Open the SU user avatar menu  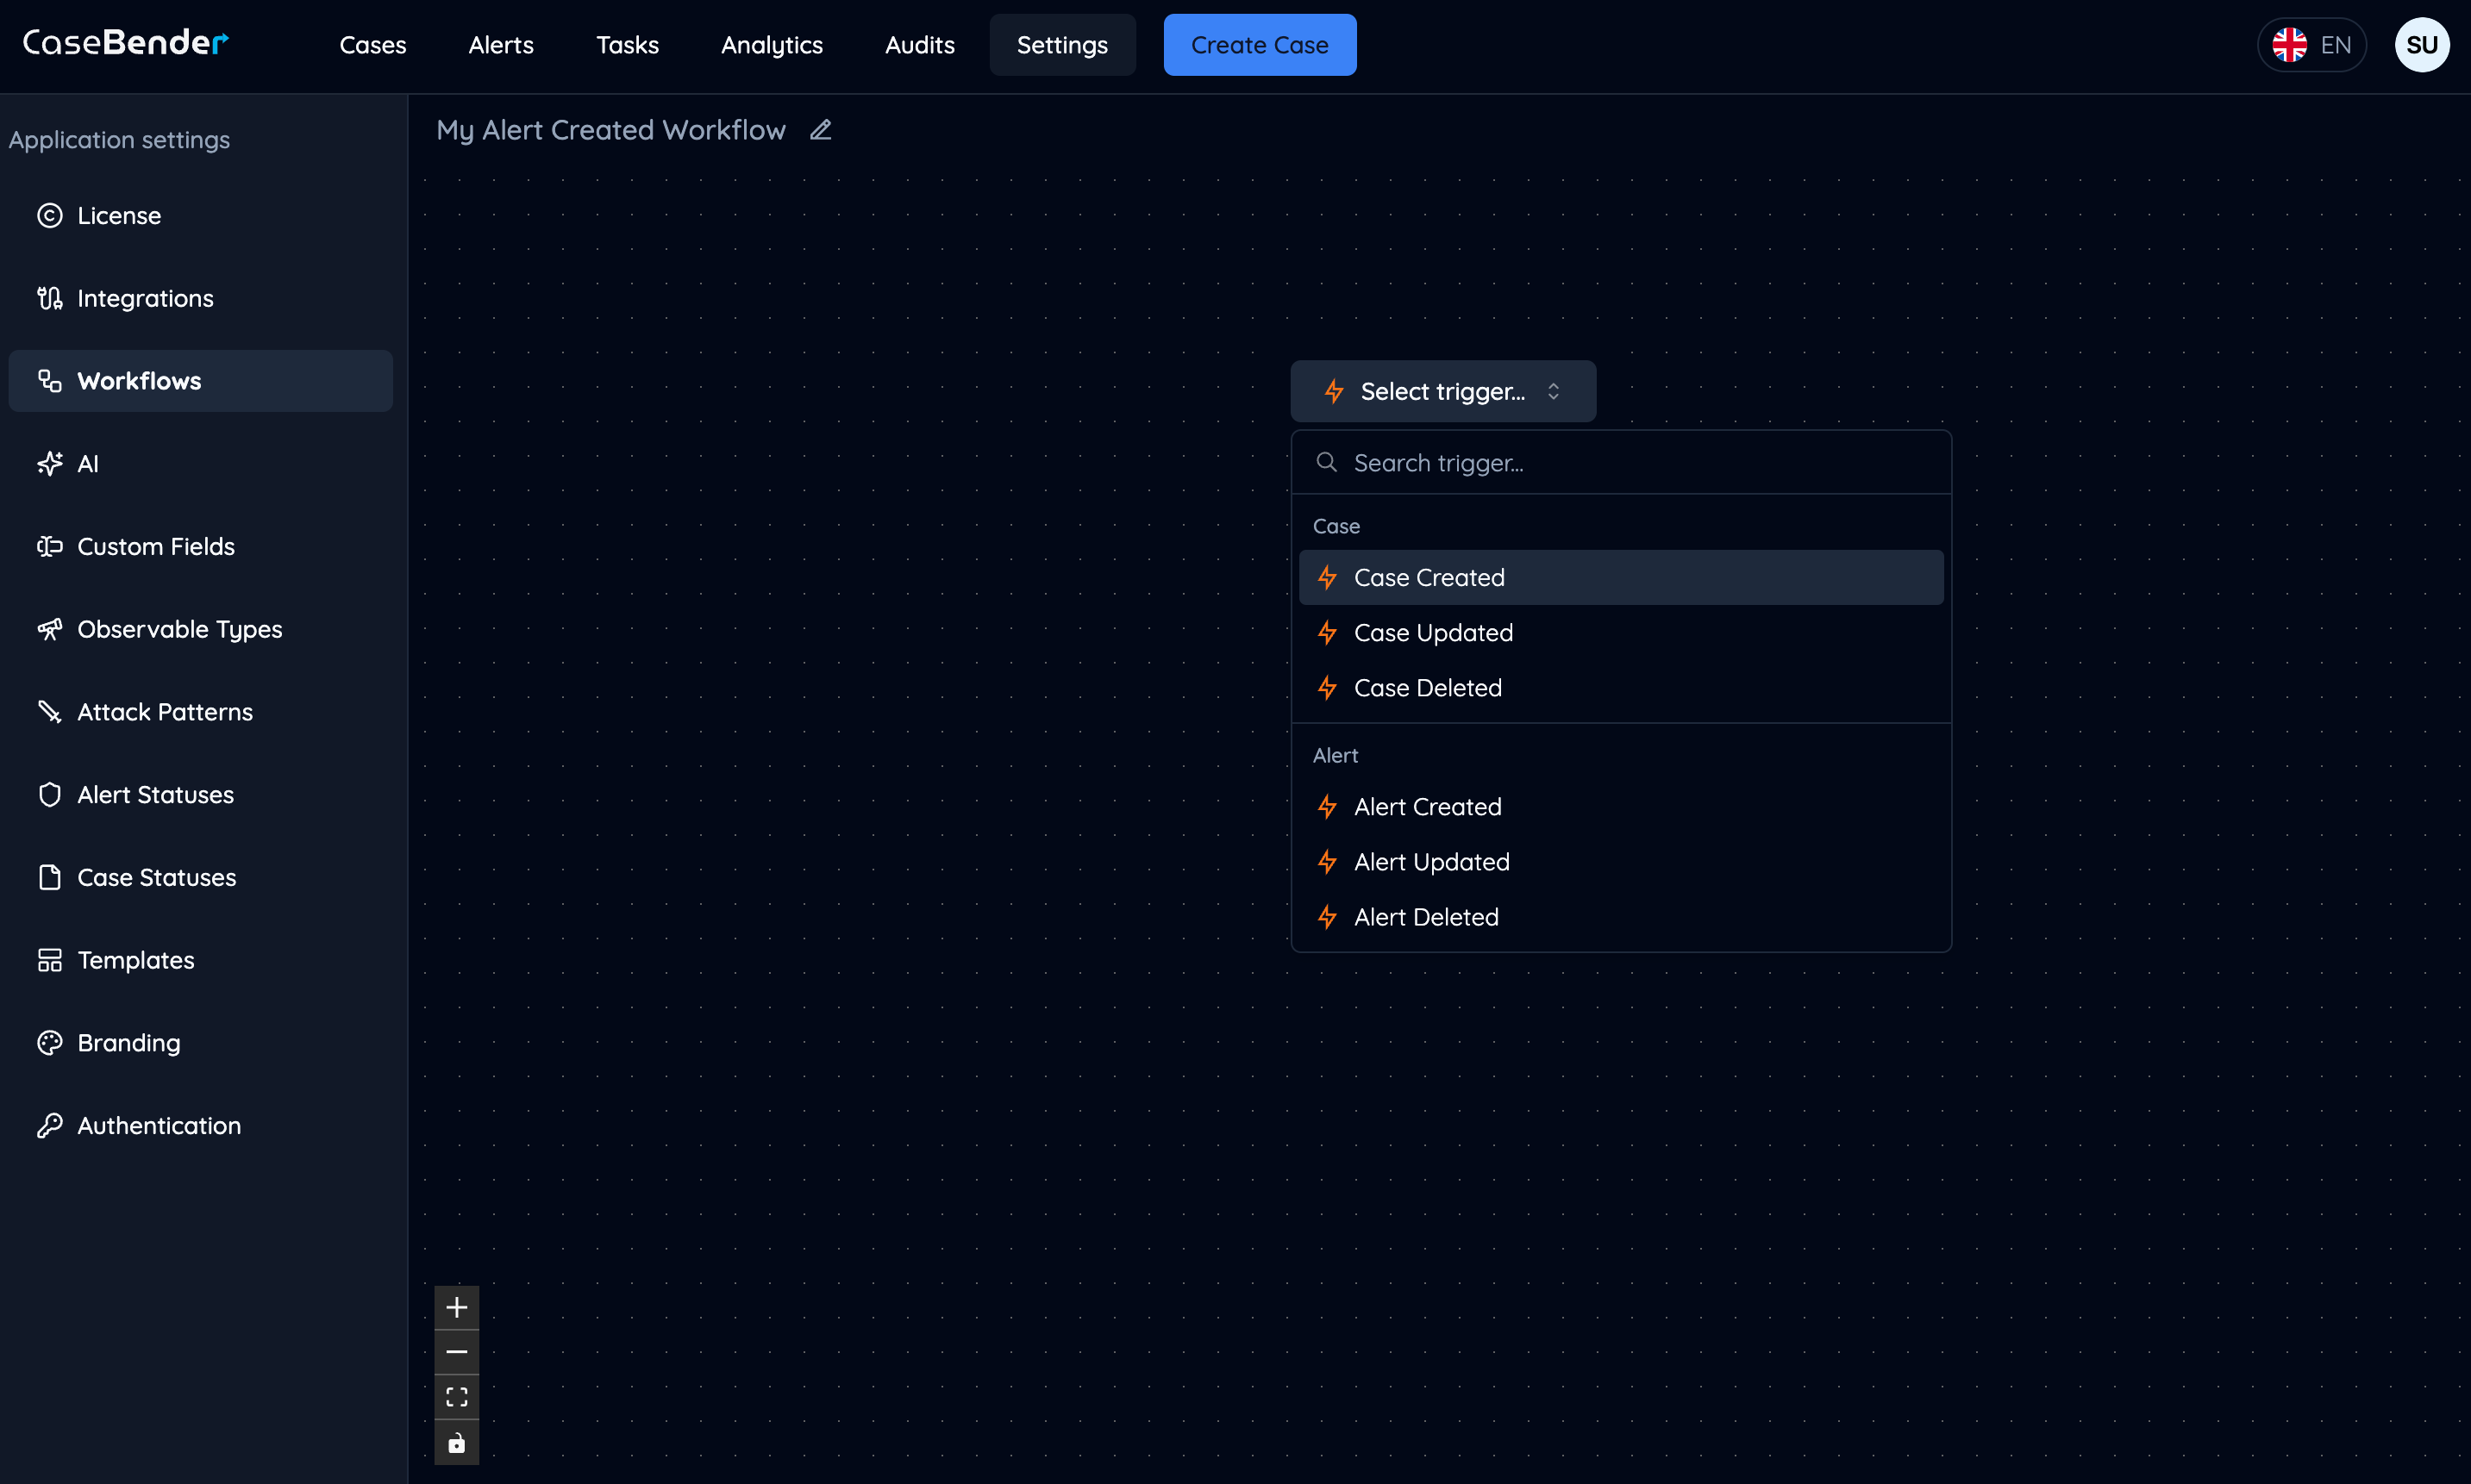[2421, 45]
